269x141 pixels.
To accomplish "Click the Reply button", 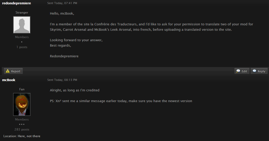I will (x=259, y=71).
